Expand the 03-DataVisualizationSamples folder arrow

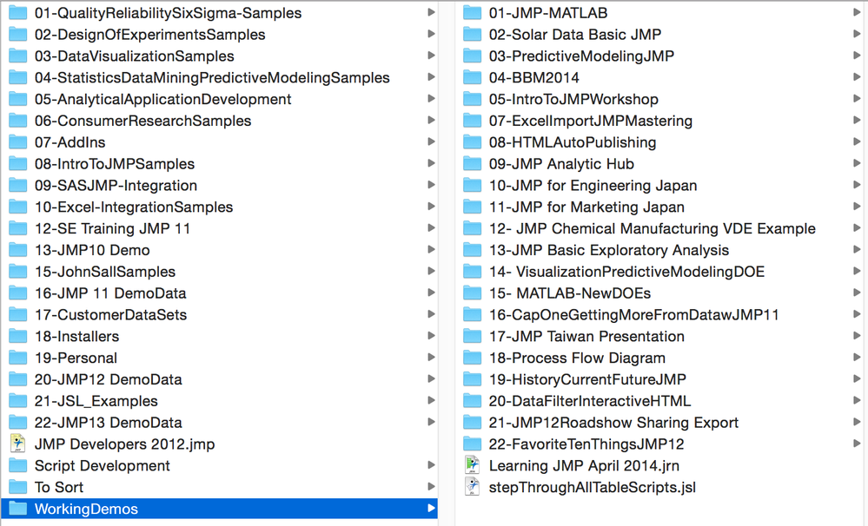click(x=431, y=56)
